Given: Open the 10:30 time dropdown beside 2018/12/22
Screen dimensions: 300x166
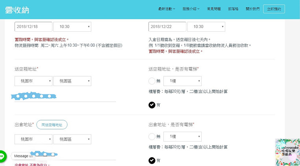Looking at the screenshot, I should [x=206, y=27].
